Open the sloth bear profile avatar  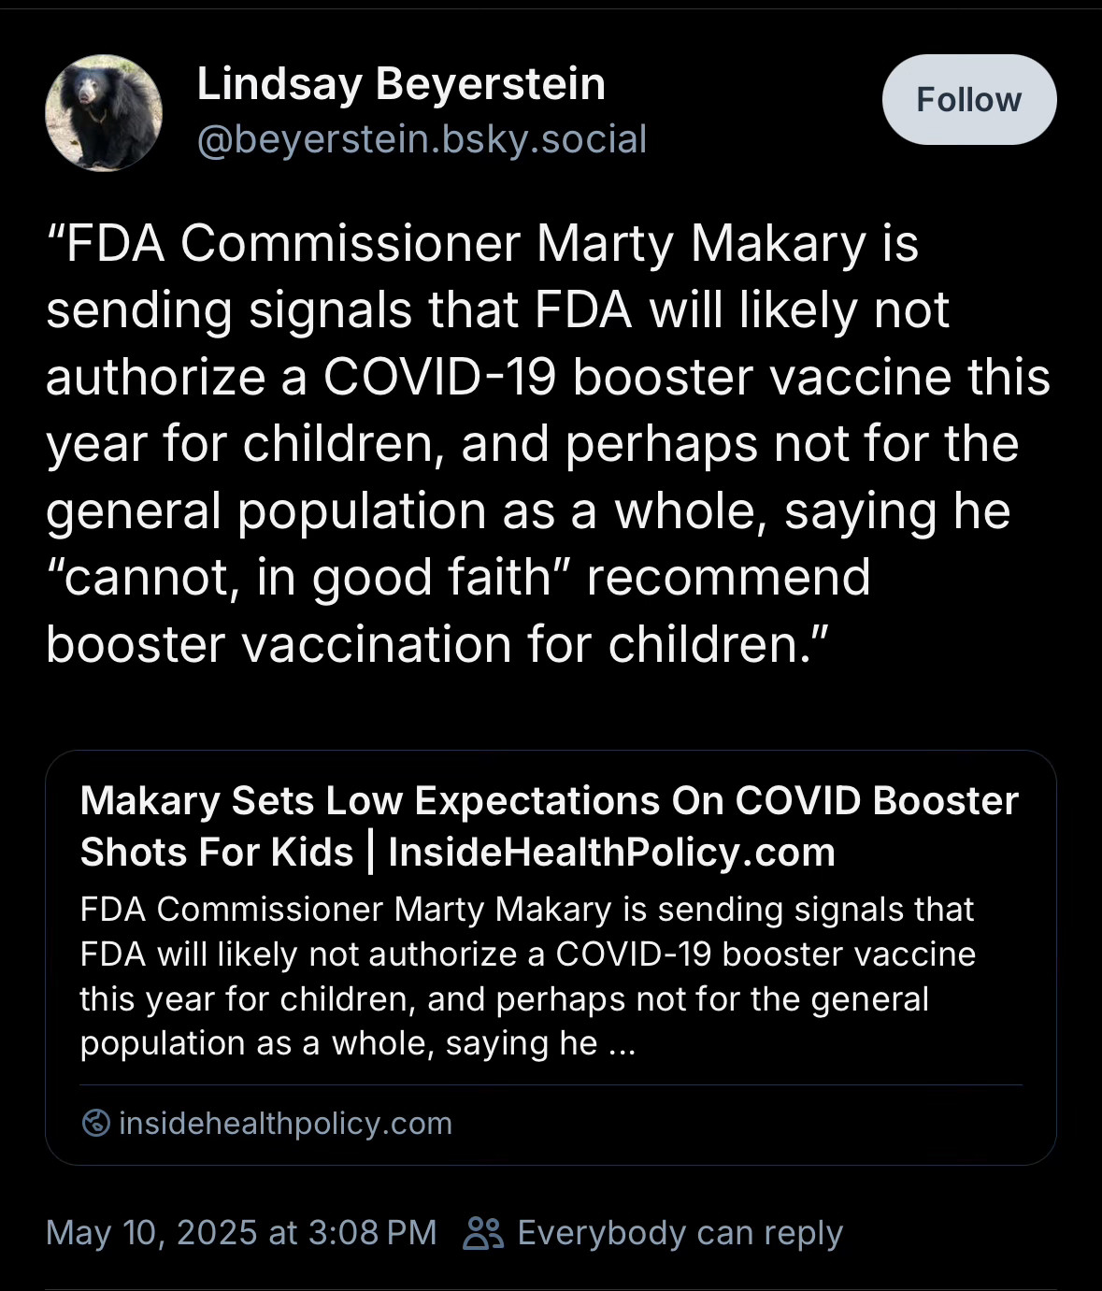(x=104, y=113)
